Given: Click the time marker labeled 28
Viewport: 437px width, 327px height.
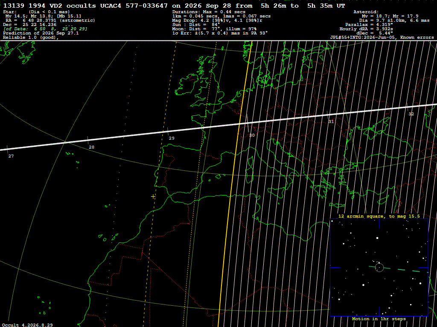Looking at the screenshot, I should coord(91,147).
